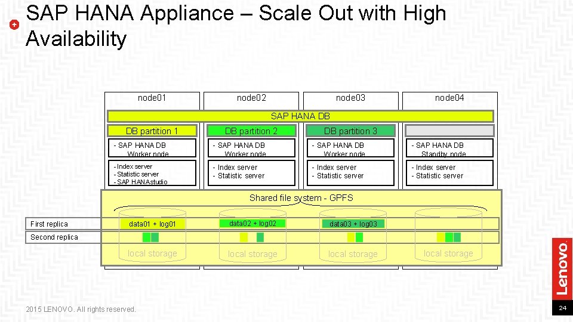Click SAP HANA DB Standby node box
573x322 pixels.
449,148
